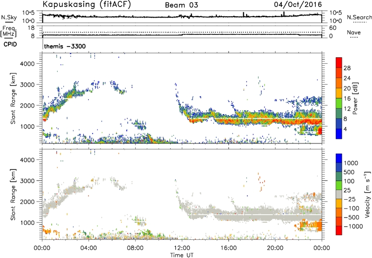Click the "-1000" label on Velocity colorbar

click(353, 226)
